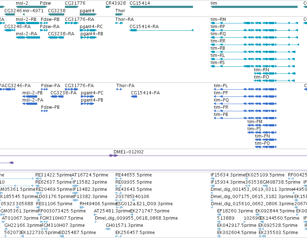Select the "Pdsw" gene label
Viewport: 307px width, 238px height.
click(45, 3)
